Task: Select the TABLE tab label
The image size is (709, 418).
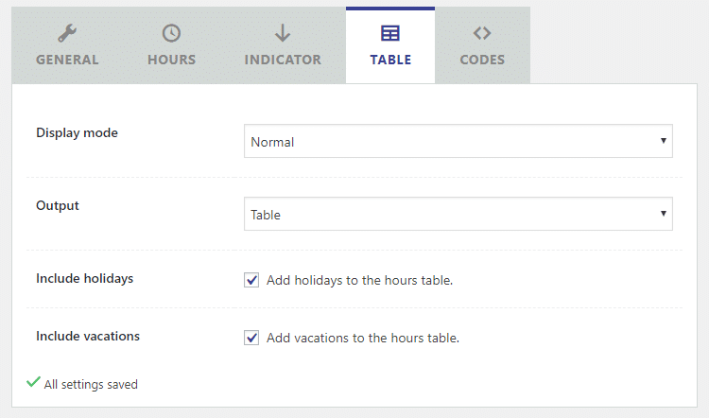Action: 390,60
